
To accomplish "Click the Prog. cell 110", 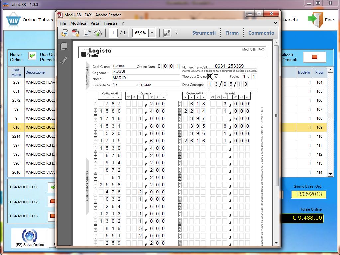I will point(319,136).
